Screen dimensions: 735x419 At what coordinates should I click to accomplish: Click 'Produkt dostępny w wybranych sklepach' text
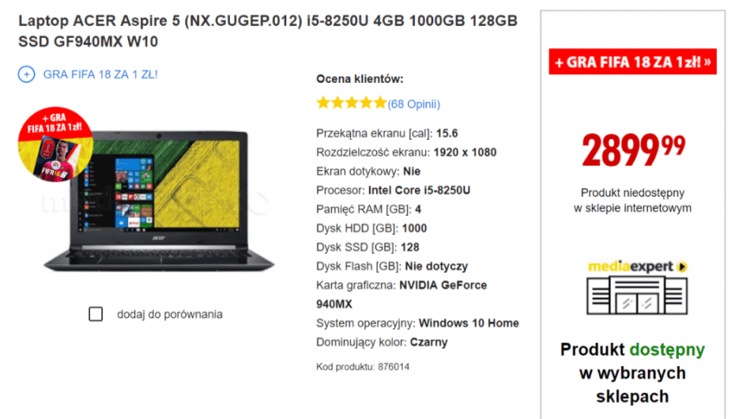(632, 372)
